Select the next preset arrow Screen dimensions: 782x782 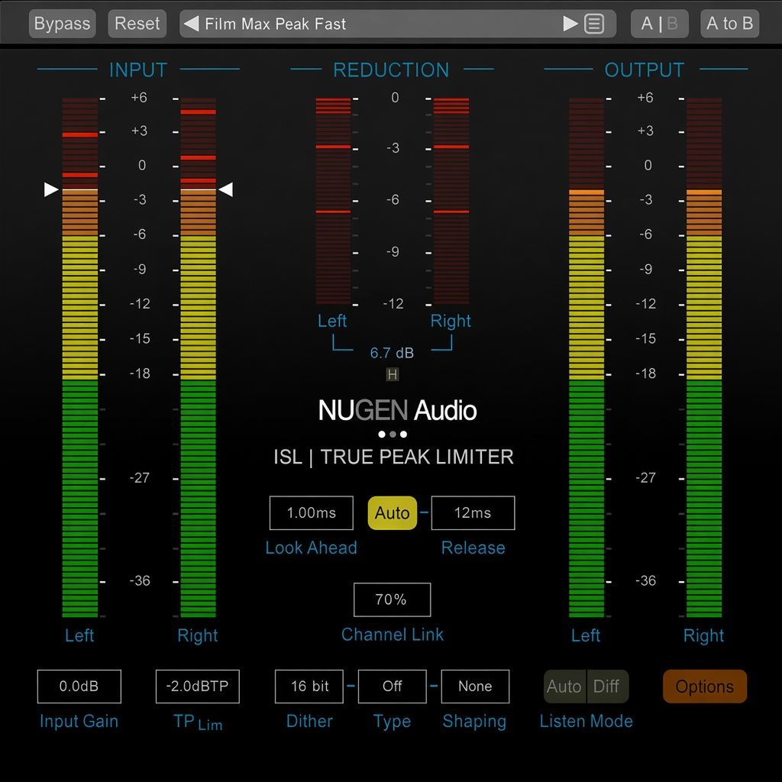click(x=570, y=24)
